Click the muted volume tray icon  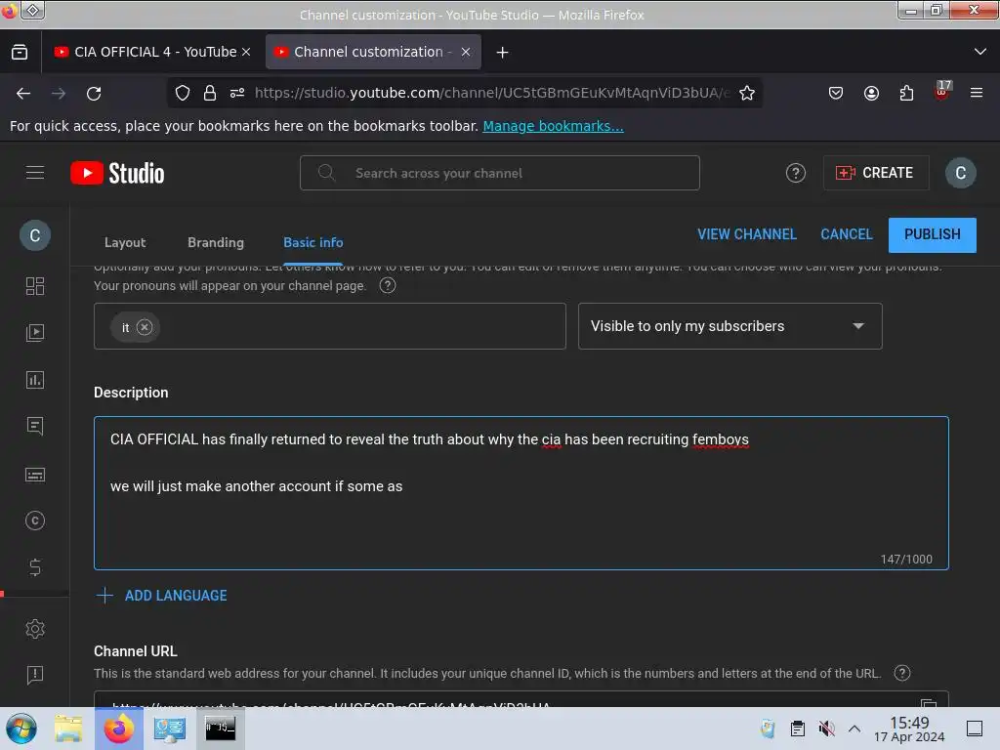[826, 729]
